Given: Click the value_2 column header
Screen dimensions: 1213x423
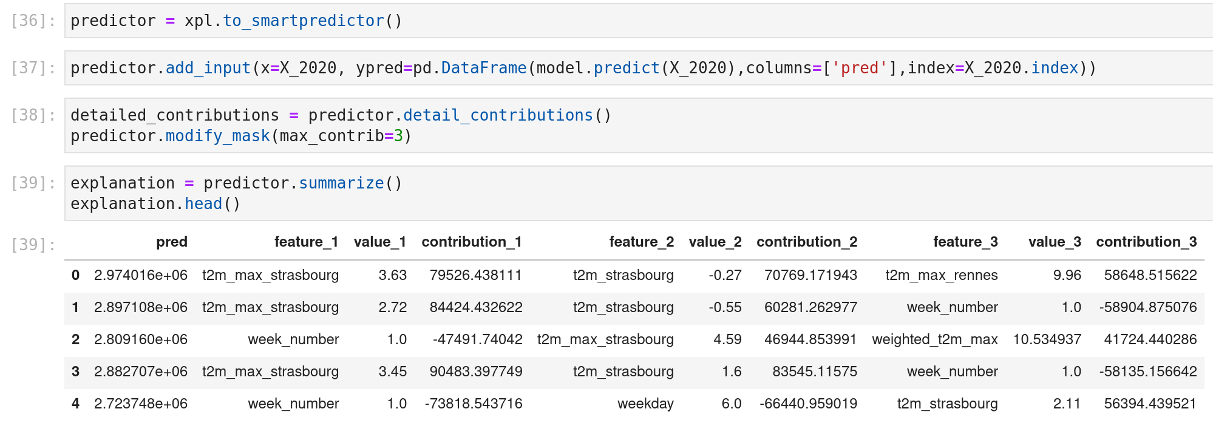Looking at the screenshot, I should 715,242.
